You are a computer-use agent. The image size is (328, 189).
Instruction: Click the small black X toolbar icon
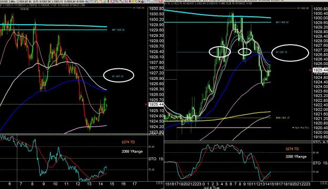(139, 1)
